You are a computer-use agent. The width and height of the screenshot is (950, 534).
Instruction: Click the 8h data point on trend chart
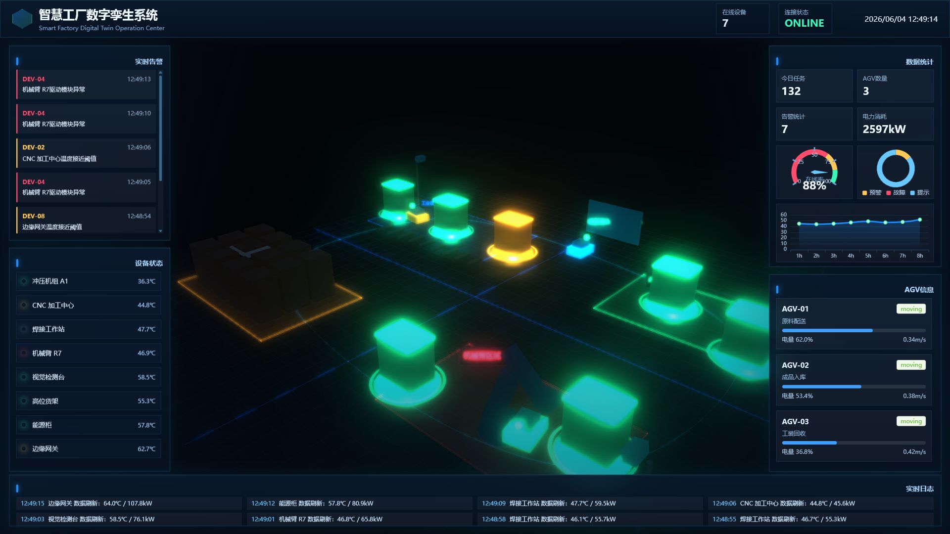[x=920, y=220]
